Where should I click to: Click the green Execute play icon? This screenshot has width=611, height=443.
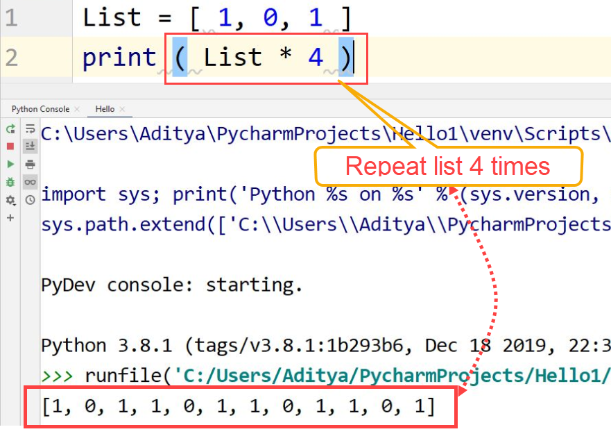(10, 164)
